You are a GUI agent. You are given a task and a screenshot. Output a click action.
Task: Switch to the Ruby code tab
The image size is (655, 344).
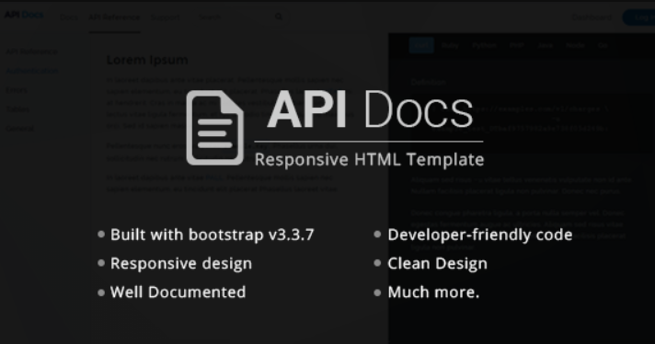[451, 45]
